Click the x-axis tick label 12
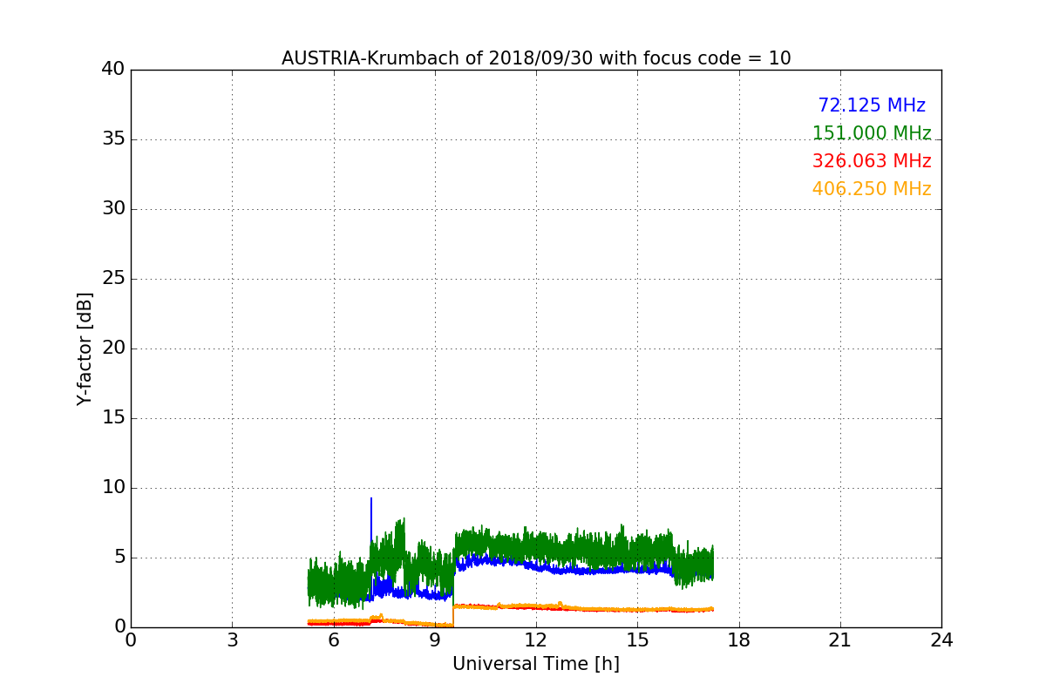The height and width of the screenshot is (697, 1046). point(536,640)
